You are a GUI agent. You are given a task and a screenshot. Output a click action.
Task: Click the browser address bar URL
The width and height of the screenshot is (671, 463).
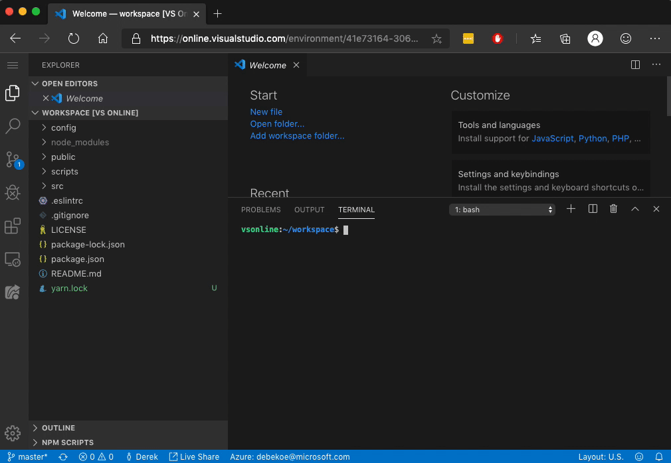(x=284, y=38)
